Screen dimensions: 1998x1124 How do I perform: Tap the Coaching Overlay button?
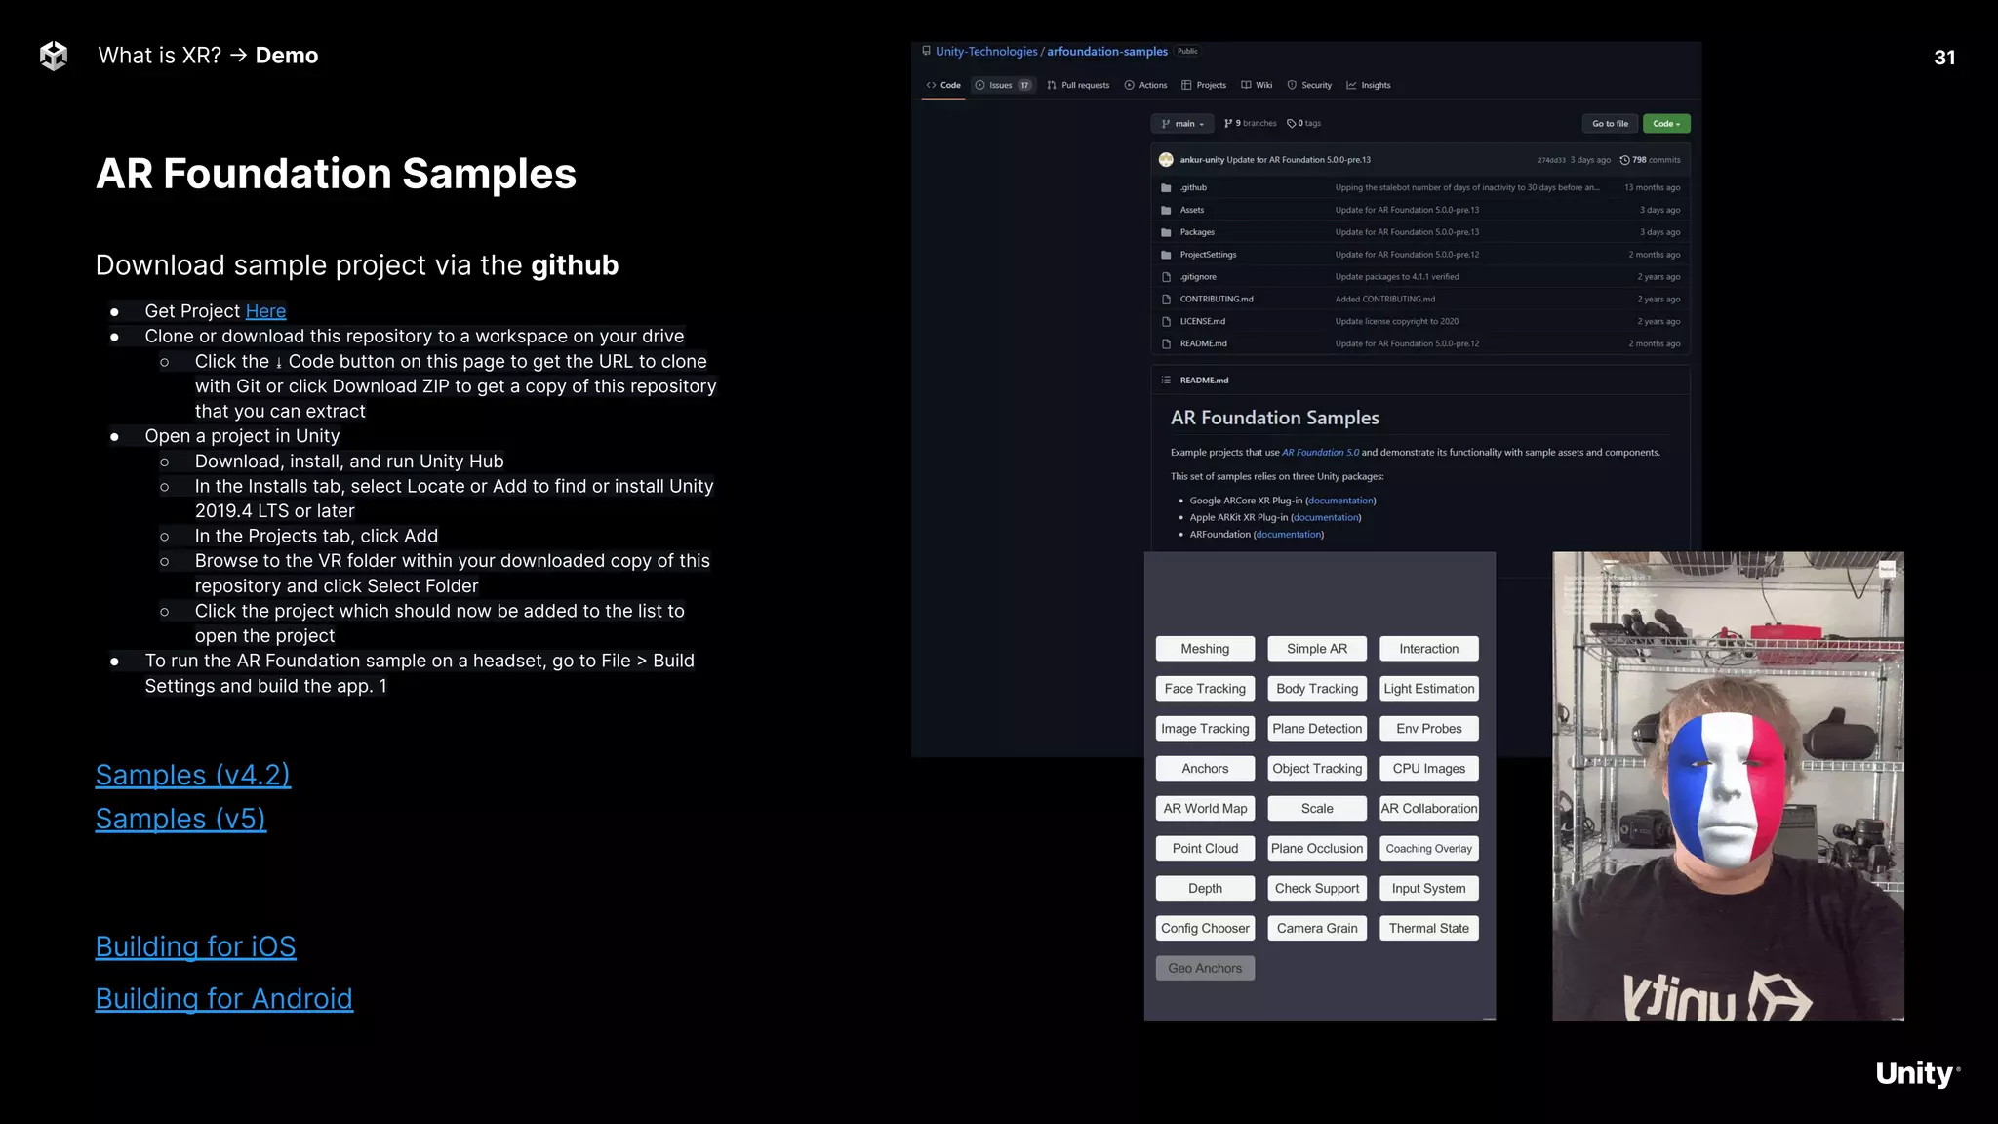[1429, 849]
